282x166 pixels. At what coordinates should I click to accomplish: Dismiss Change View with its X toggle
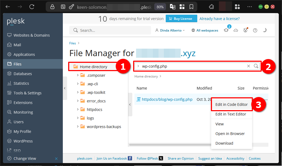tap(56, 158)
